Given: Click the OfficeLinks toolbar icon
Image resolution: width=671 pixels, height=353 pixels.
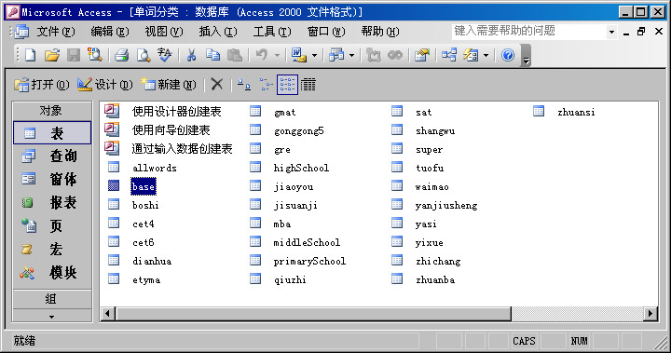Looking at the screenshot, I should [x=298, y=55].
